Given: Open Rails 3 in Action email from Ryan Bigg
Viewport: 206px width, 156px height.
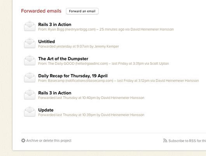Looking at the screenshot, I should tap(55, 24).
